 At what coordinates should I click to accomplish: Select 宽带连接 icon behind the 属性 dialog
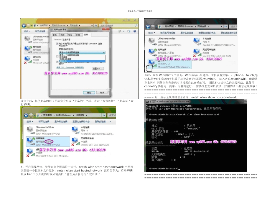(28, 49)
